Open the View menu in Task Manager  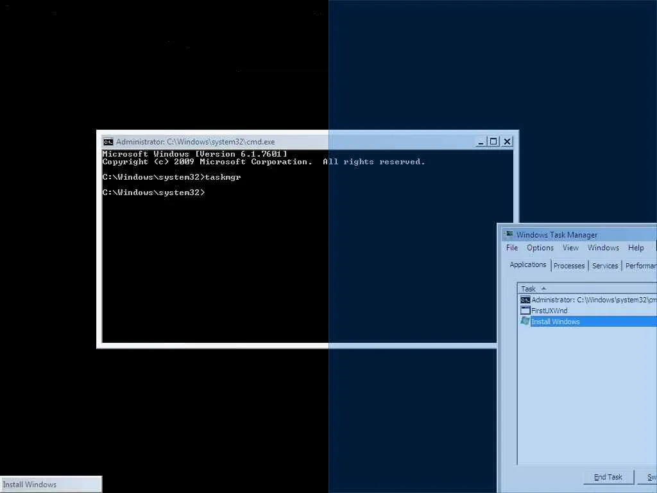tap(570, 248)
